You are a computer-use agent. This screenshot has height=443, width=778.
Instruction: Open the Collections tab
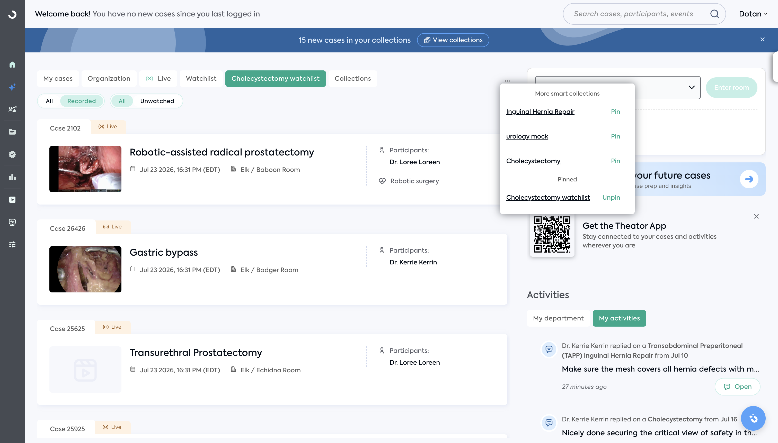pos(352,78)
